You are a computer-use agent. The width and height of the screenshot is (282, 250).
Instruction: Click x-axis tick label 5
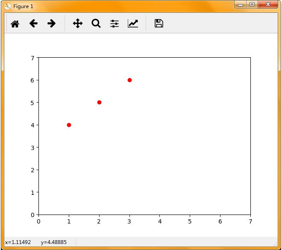click(190, 221)
